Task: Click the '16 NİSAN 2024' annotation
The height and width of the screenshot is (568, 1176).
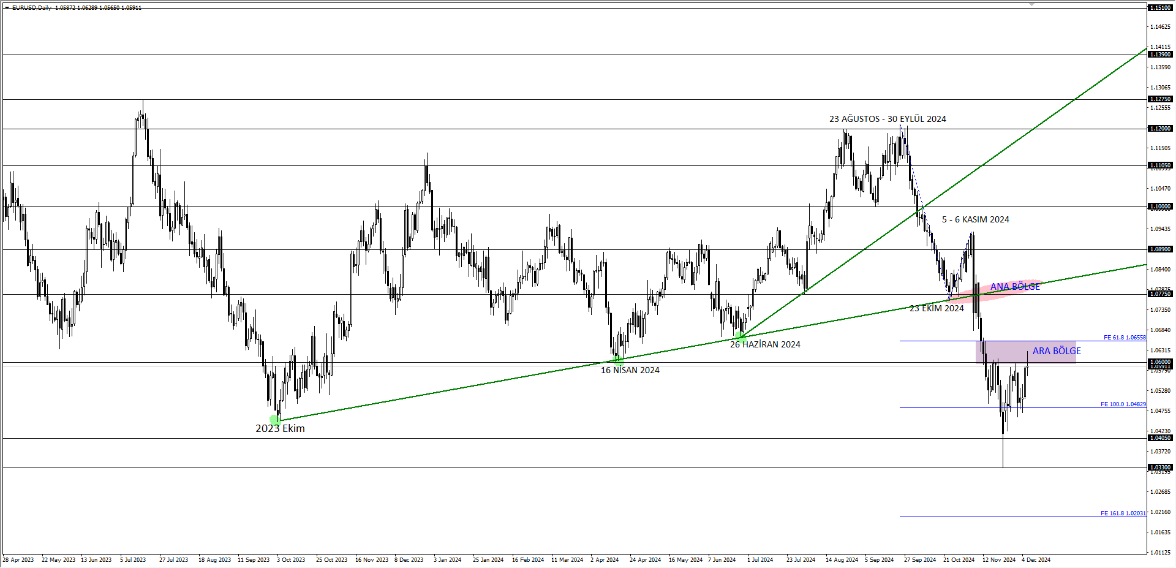Action: pos(630,370)
